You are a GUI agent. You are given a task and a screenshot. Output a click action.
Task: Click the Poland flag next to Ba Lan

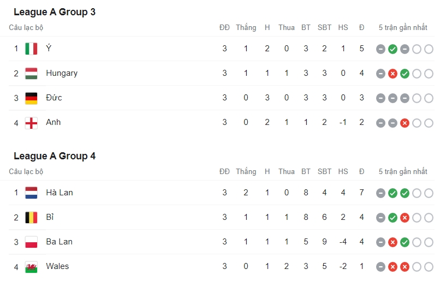tap(31, 242)
